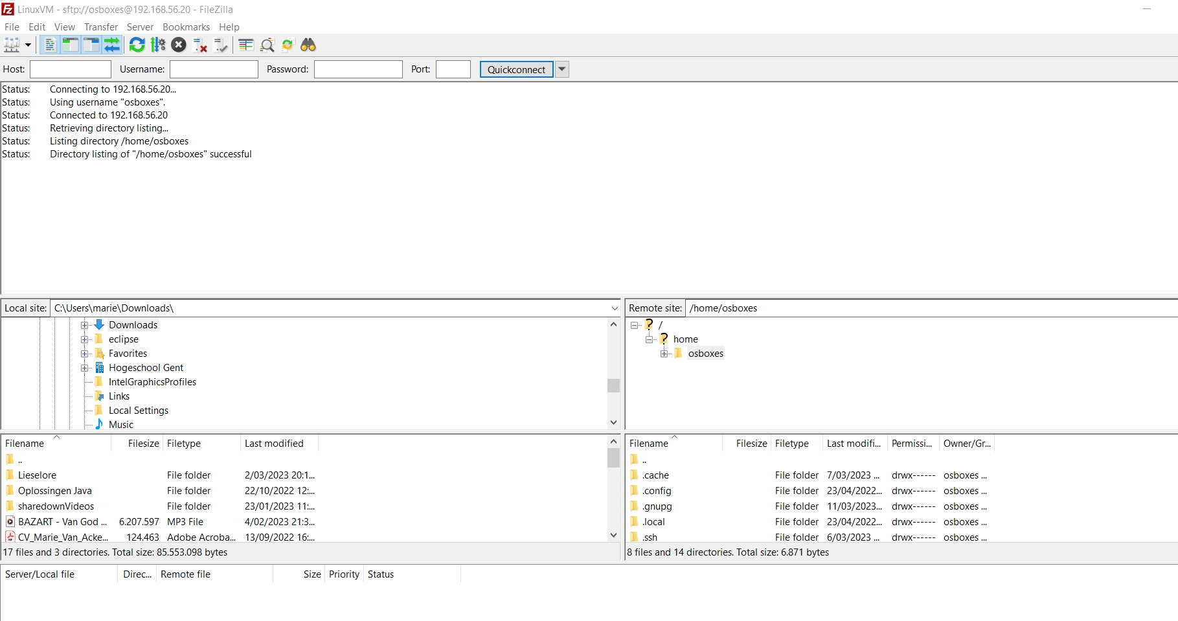This screenshot has height=621, width=1178.
Task: Select the remote .gnupg folder
Action: [657, 506]
